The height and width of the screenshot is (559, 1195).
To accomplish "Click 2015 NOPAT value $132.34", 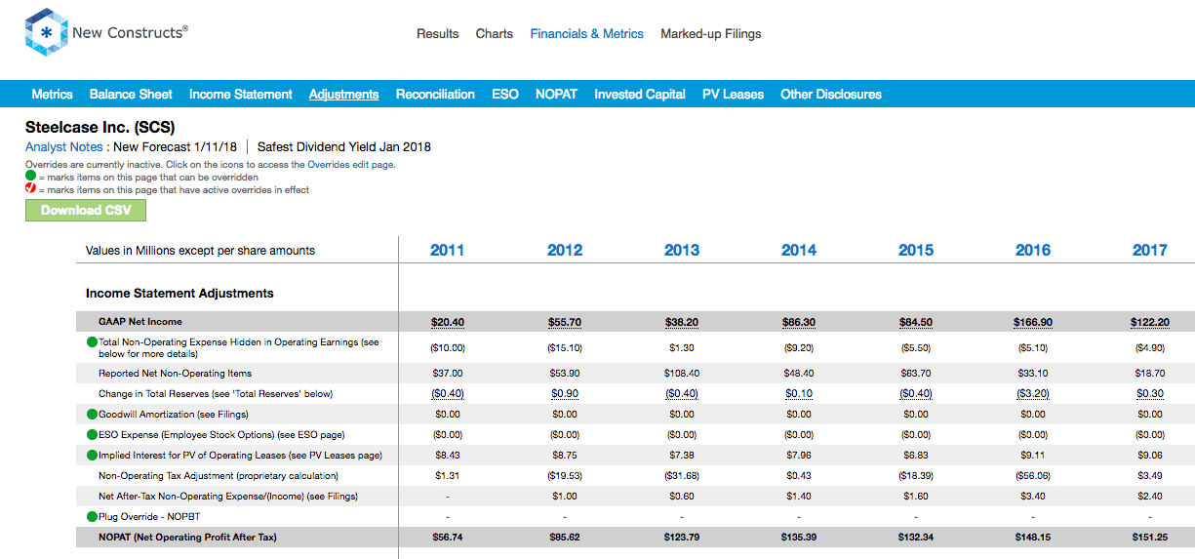I will tap(916, 538).
